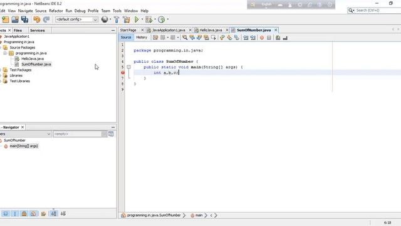
Task: Open the browser globe dropdown arrow
Action: (x=110, y=19)
